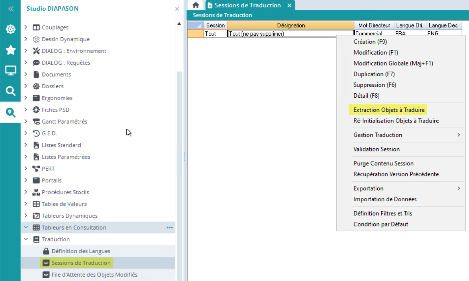Expand the Couplages tree node
Screen dimensions: 469x281
(26, 27)
